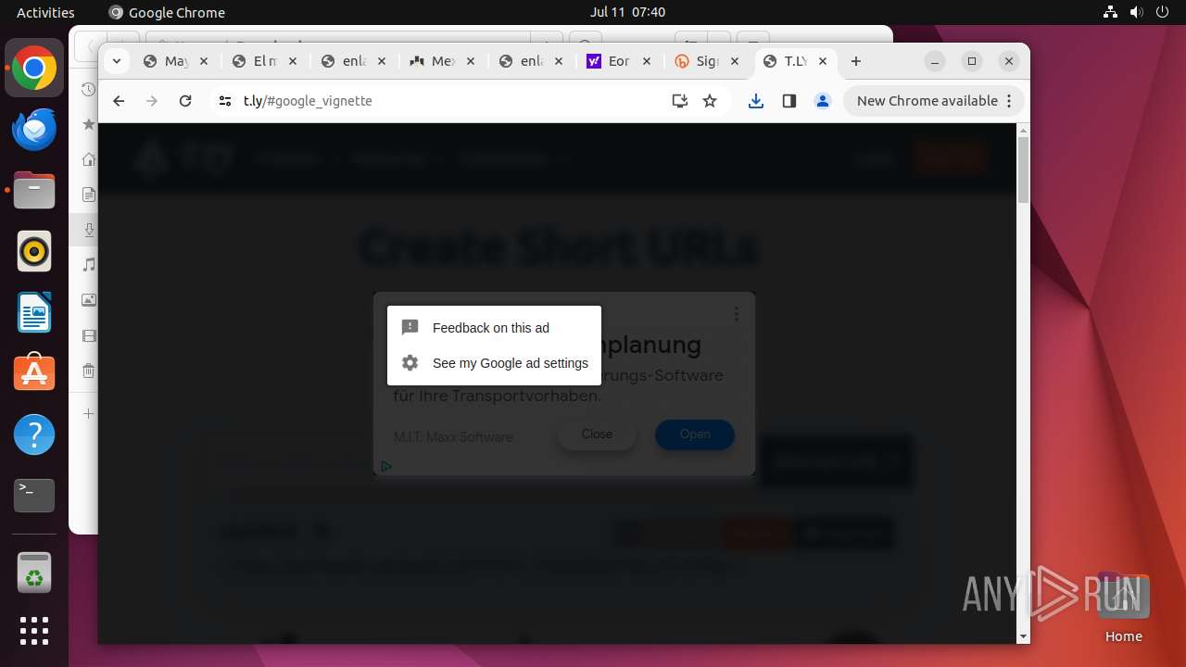Switch to the 'Sign' tab
The height and width of the screenshot is (667, 1186).
click(x=708, y=61)
